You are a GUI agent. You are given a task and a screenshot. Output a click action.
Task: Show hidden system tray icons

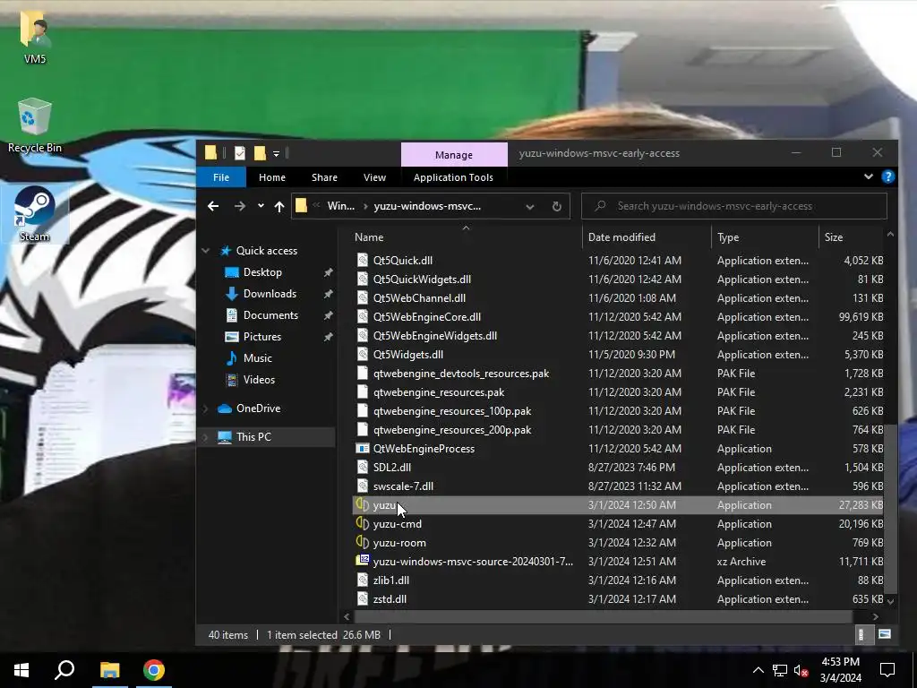[x=758, y=670]
